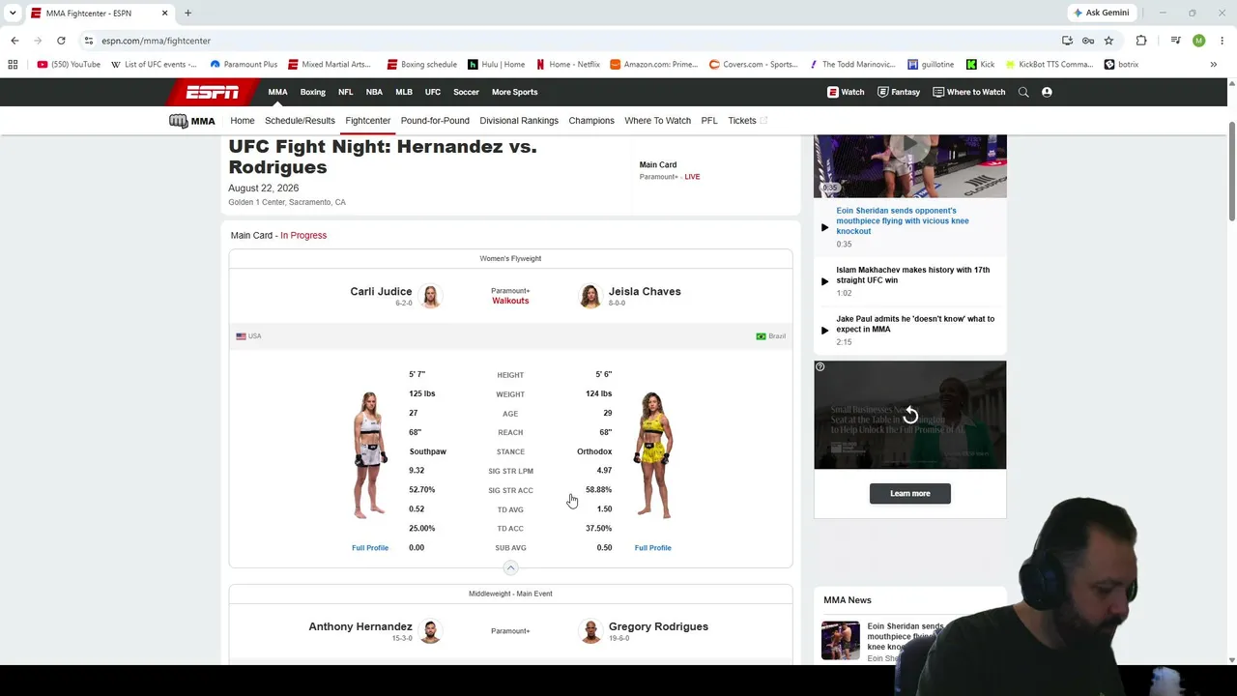
Task: View site information for espn.com
Action: click(x=88, y=41)
